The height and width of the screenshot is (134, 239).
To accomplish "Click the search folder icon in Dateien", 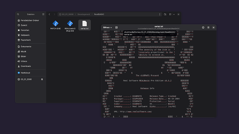I will tap(165, 14).
